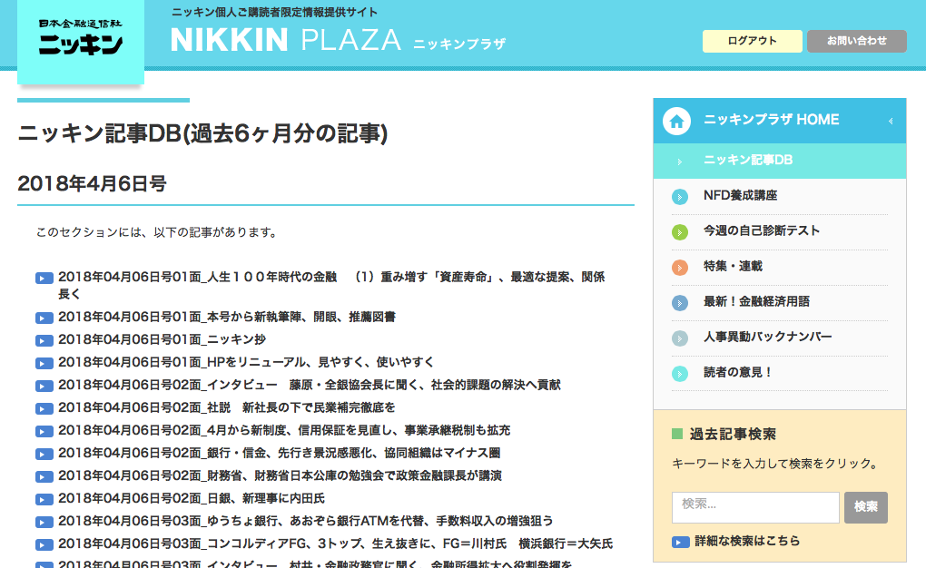Click the ニッキン記事DB(過去6ヶ月分の記事) page title
The image size is (926, 568).
point(202,133)
